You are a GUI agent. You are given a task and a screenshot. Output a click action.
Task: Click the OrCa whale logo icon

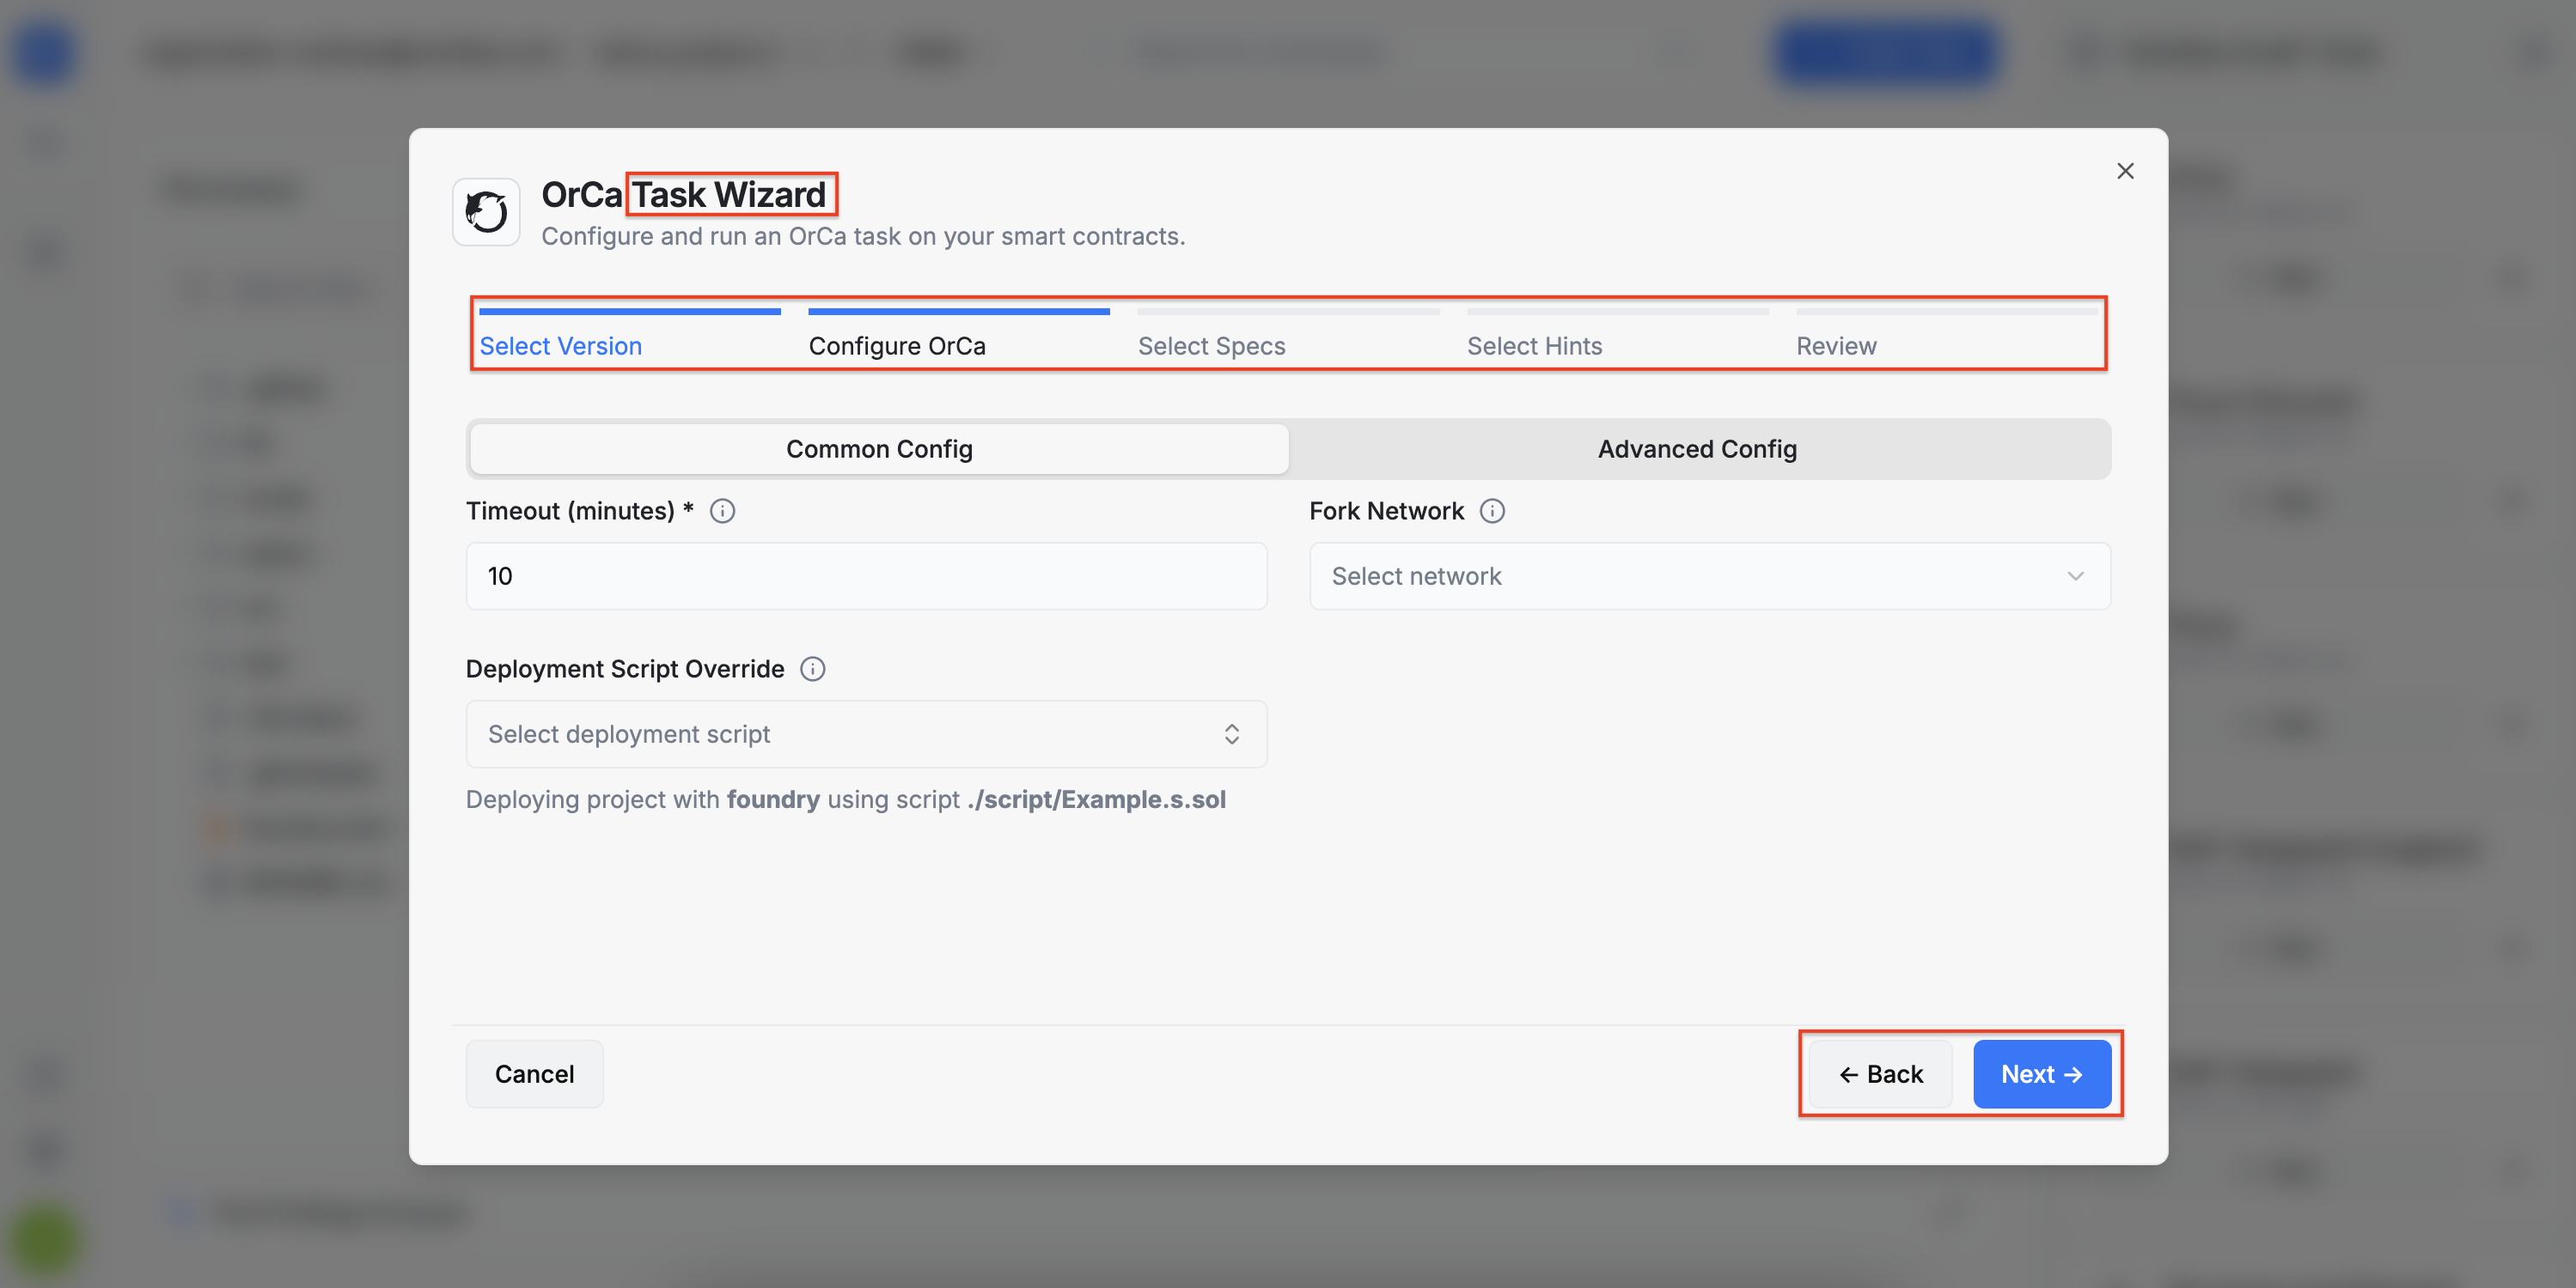click(486, 212)
